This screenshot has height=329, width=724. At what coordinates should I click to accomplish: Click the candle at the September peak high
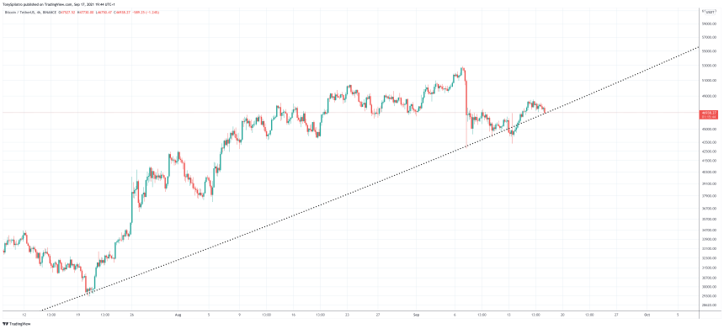pyautogui.click(x=462, y=70)
